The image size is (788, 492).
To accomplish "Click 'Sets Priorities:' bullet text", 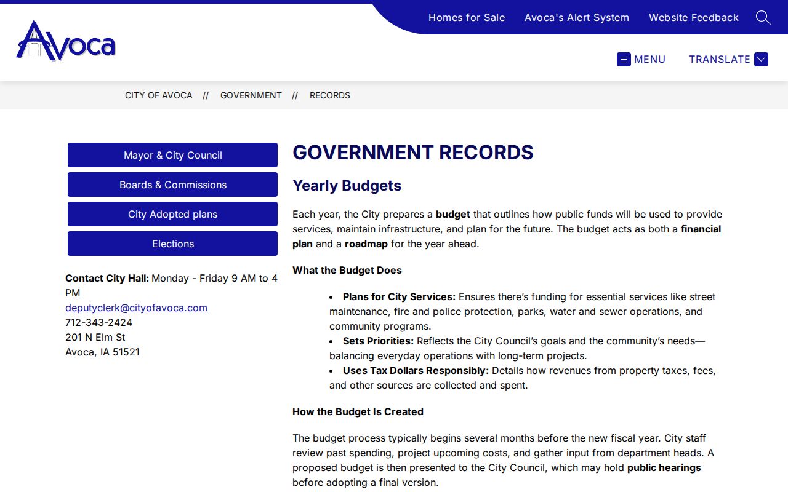I will (378, 341).
